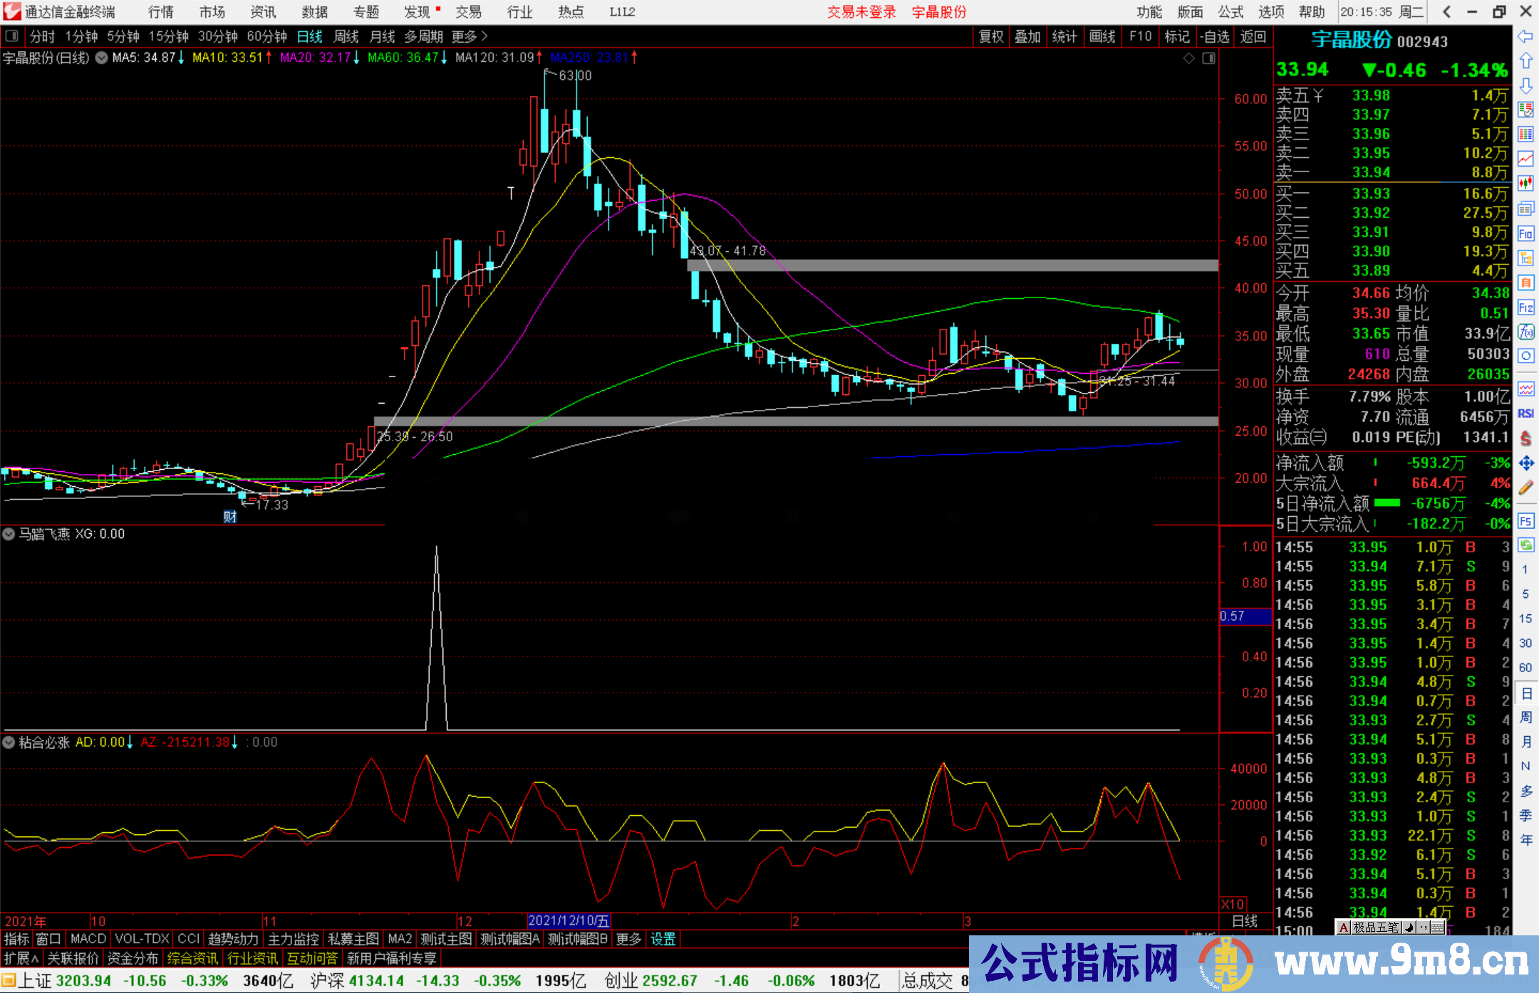Switch to the MACD indicator tab
The image size is (1539, 993).
pos(87,939)
